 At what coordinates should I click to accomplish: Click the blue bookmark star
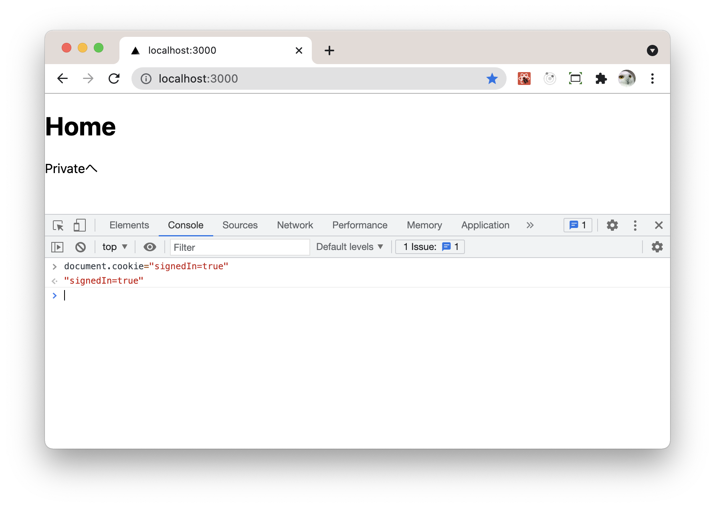[x=492, y=79]
